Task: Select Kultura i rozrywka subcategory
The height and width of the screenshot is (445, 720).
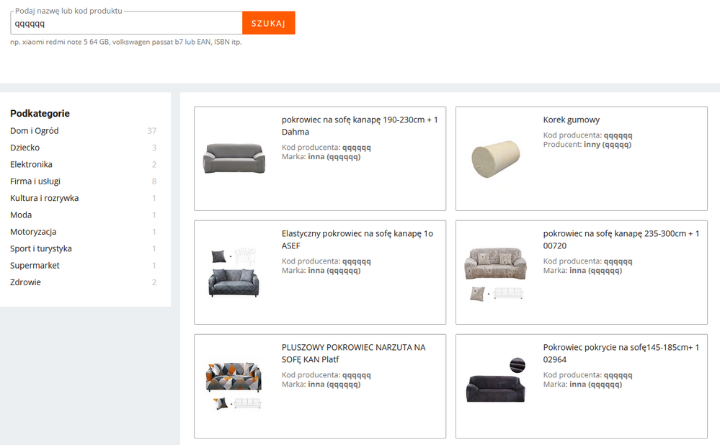Action: click(x=45, y=198)
